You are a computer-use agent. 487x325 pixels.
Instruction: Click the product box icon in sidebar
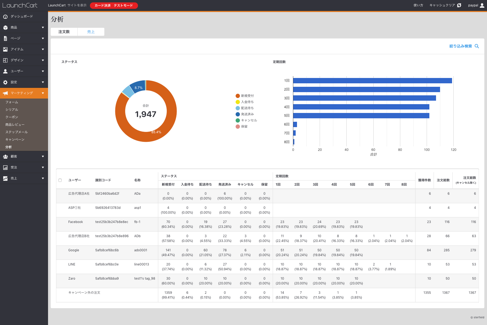(x=5, y=28)
